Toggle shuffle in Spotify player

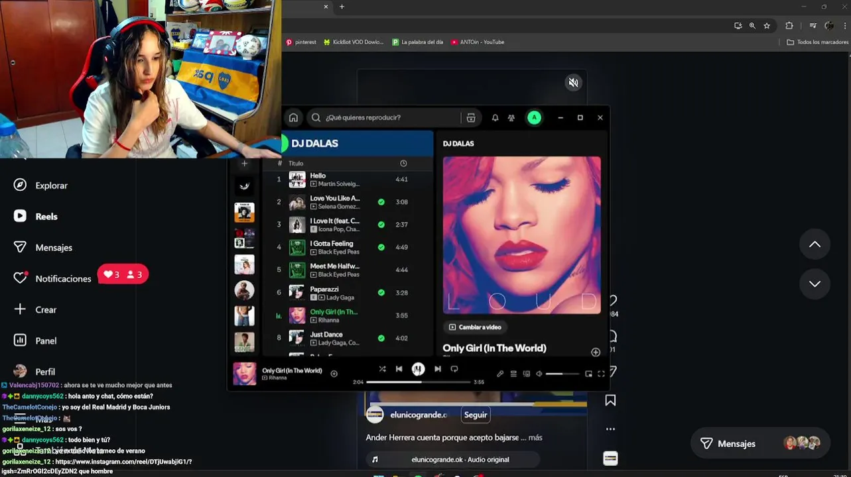[x=382, y=369]
